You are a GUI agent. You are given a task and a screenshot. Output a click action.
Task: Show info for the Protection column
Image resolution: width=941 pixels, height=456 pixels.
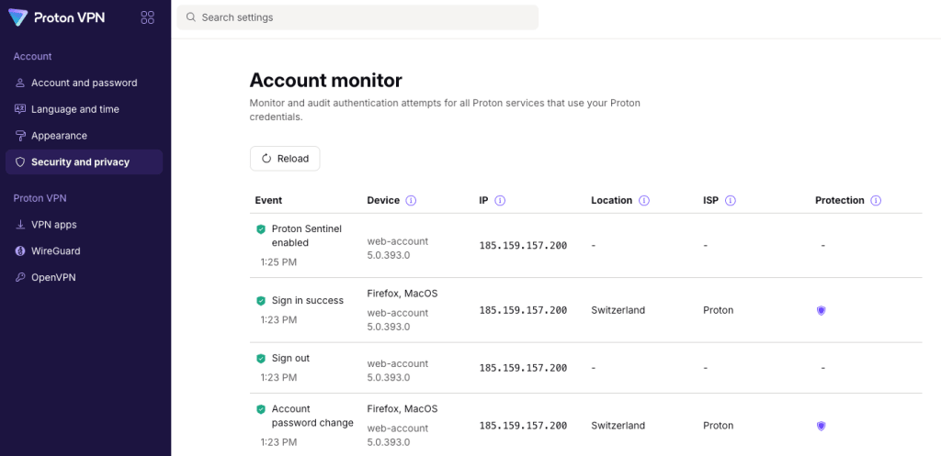876,201
